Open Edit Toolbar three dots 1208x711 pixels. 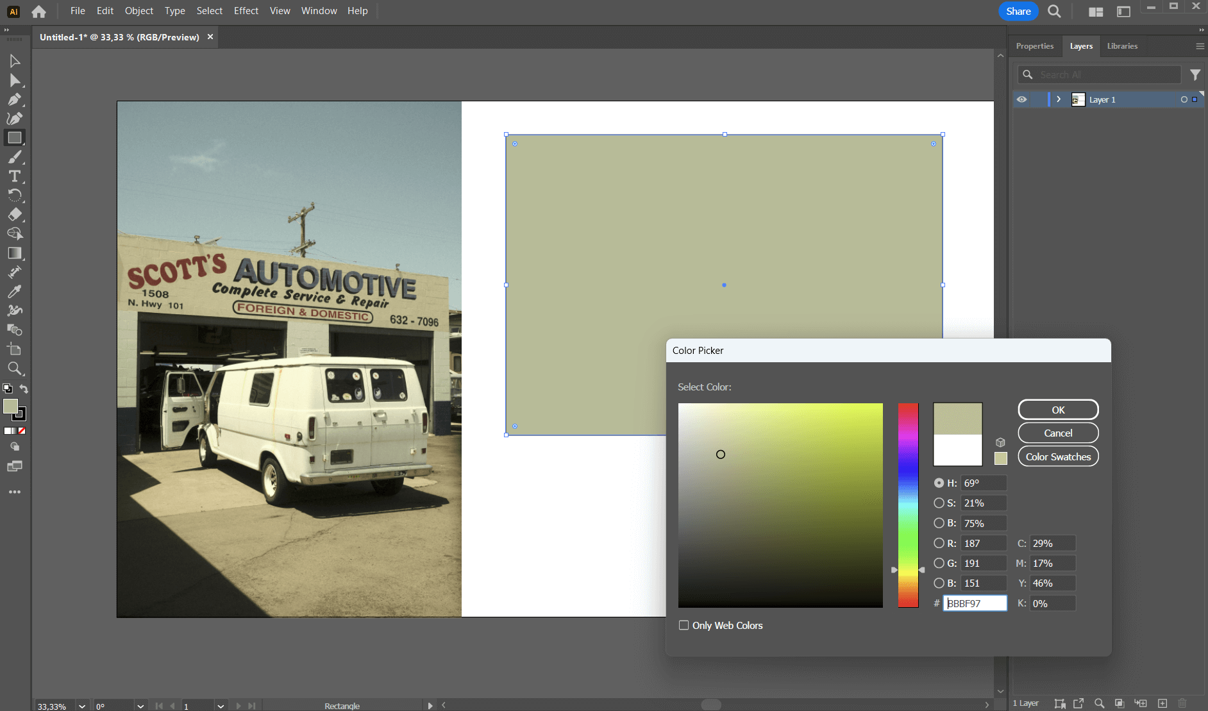[15, 492]
